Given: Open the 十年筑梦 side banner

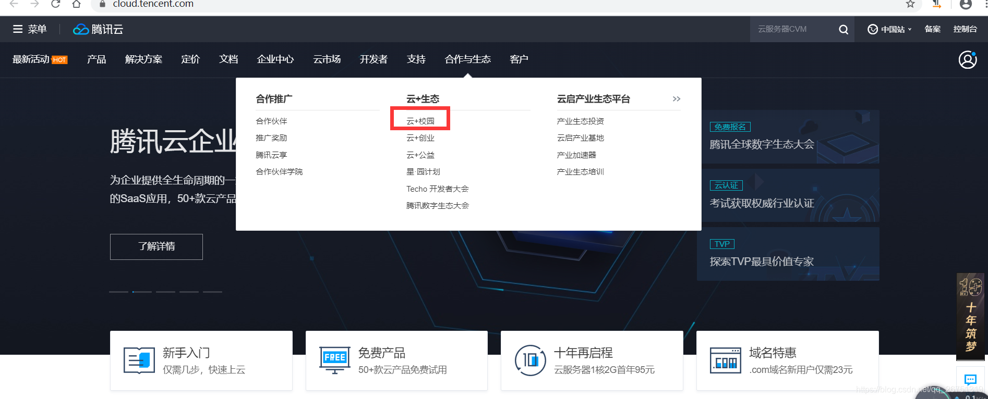Looking at the screenshot, I should point(970,316).
